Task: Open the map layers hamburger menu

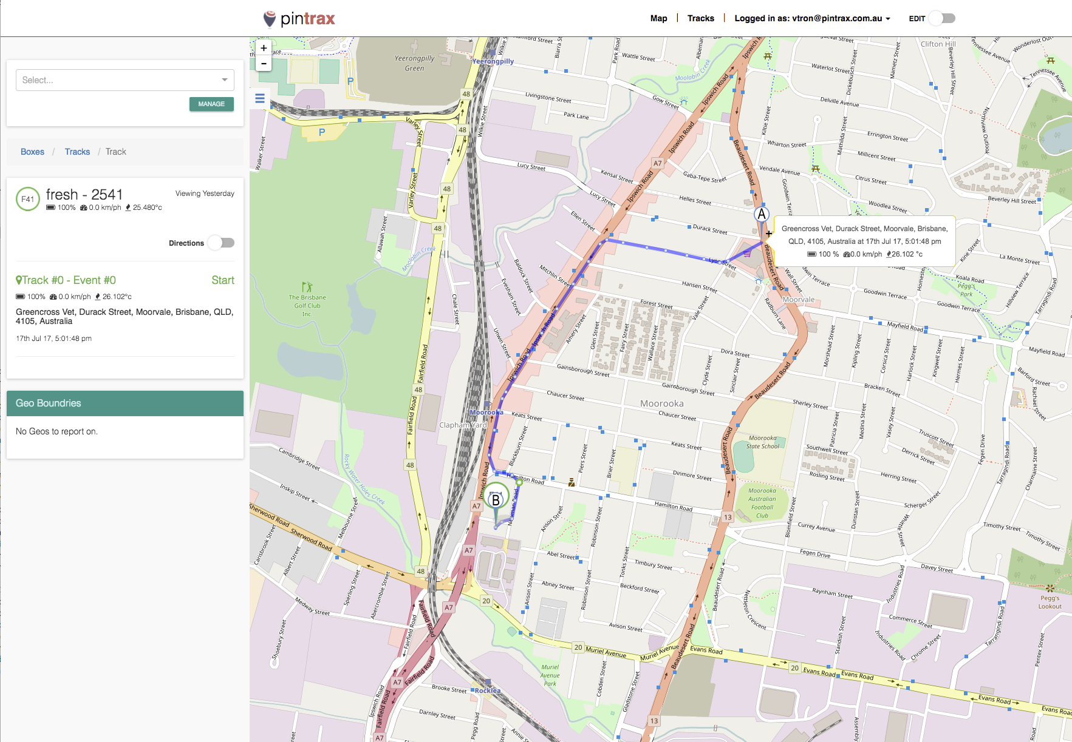Action: tap(260, 98)
